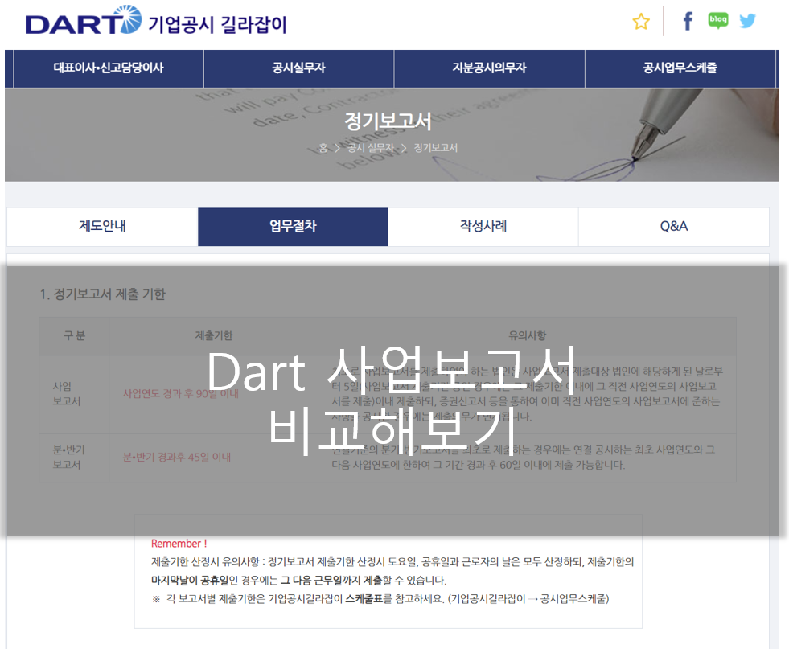The height and width of the screenshot is (661, 789).
Task: Open 지분공시의무자 menu
Action: [489, 68]
